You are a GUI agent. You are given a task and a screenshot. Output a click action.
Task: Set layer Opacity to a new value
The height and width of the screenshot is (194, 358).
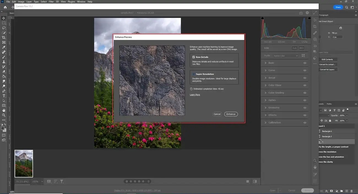pos(342,115)
